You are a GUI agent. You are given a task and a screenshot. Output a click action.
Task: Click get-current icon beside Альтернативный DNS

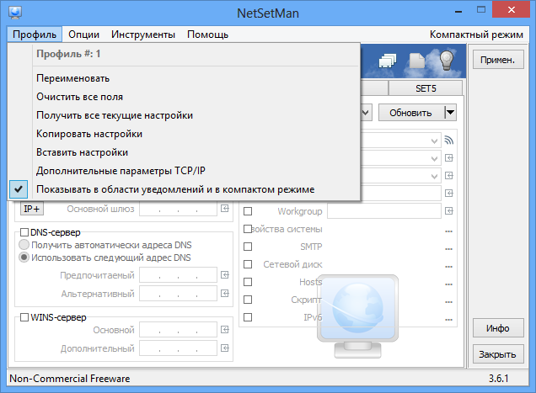(224, 294)
